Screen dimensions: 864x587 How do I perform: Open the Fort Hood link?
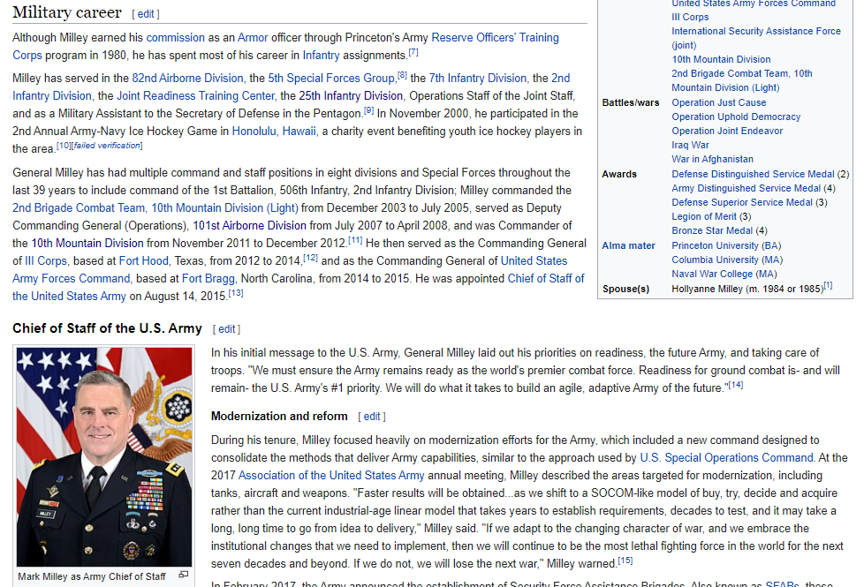144,261
